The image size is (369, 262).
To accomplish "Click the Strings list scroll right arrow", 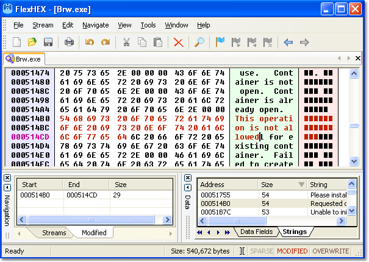I will [341, 221].
